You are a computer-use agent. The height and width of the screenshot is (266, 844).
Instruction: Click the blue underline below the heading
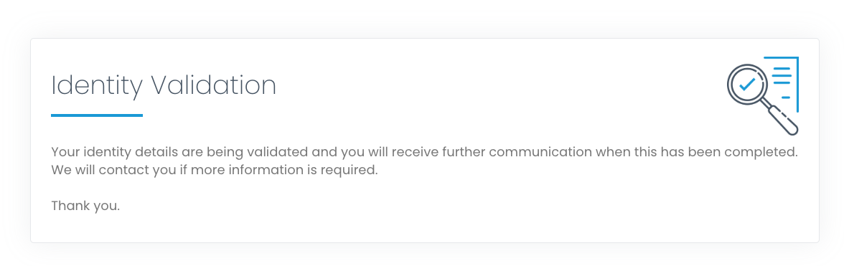pyautogui.click(x=97, y=115)
